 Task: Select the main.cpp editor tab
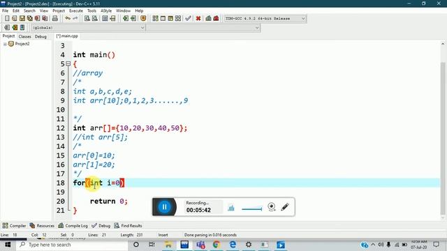pyautogui.click(x=67, y=36)
